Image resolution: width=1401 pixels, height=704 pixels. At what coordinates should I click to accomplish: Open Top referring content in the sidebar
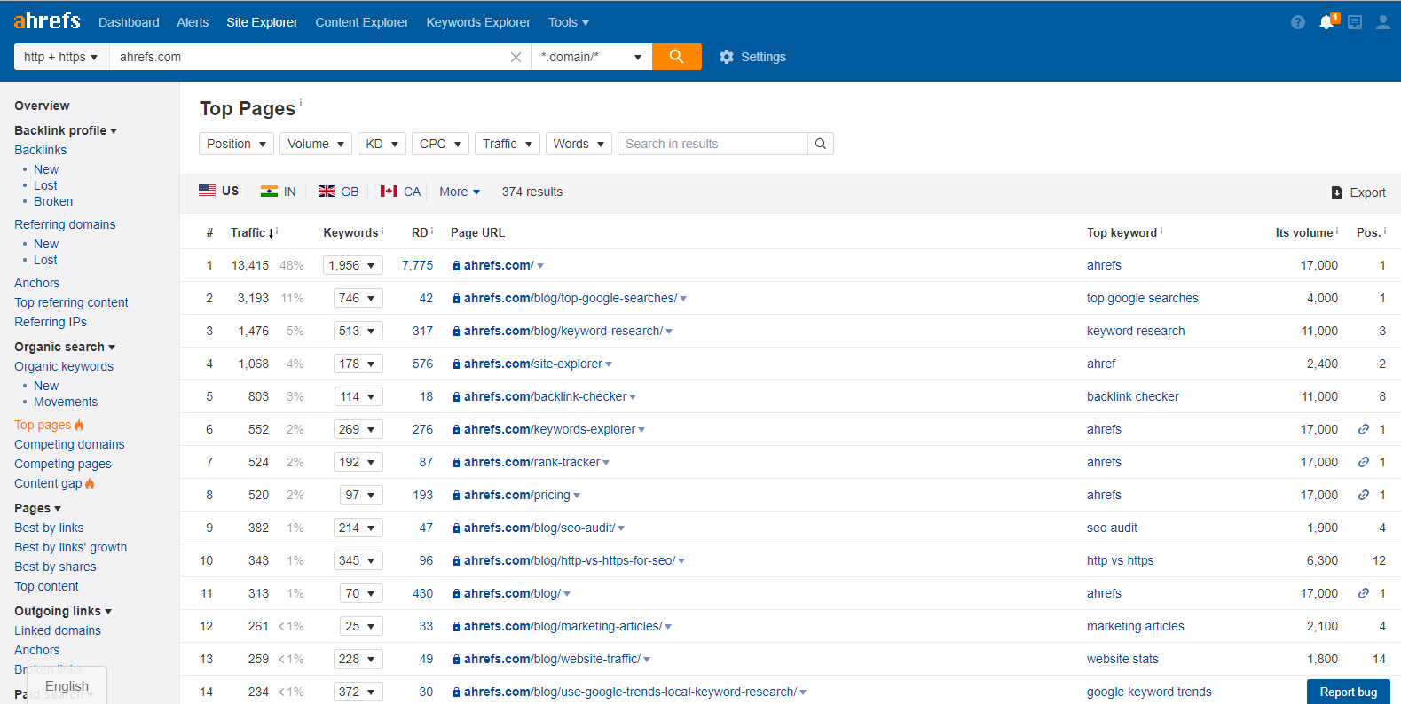point(71,302)
